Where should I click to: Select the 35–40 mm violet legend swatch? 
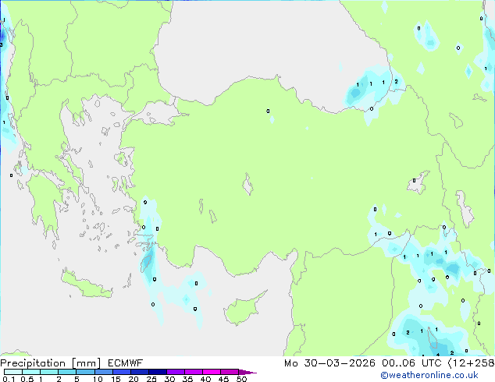(193, 372)
